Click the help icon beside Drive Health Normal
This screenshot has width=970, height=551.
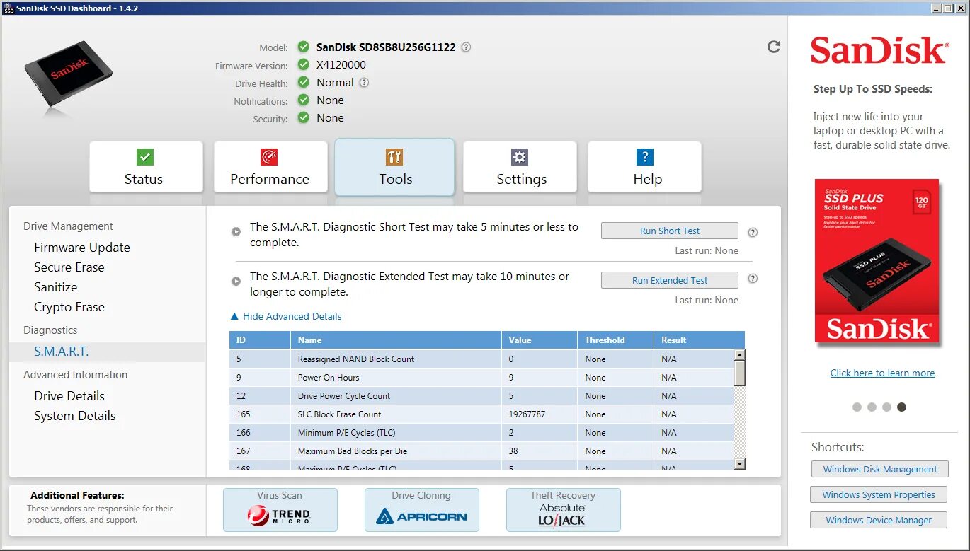tap(364, 83)
